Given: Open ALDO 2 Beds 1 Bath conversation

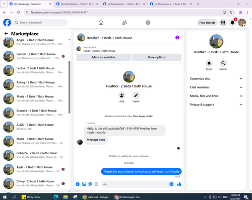Looking at the screenshot, I should pos(34,127).
